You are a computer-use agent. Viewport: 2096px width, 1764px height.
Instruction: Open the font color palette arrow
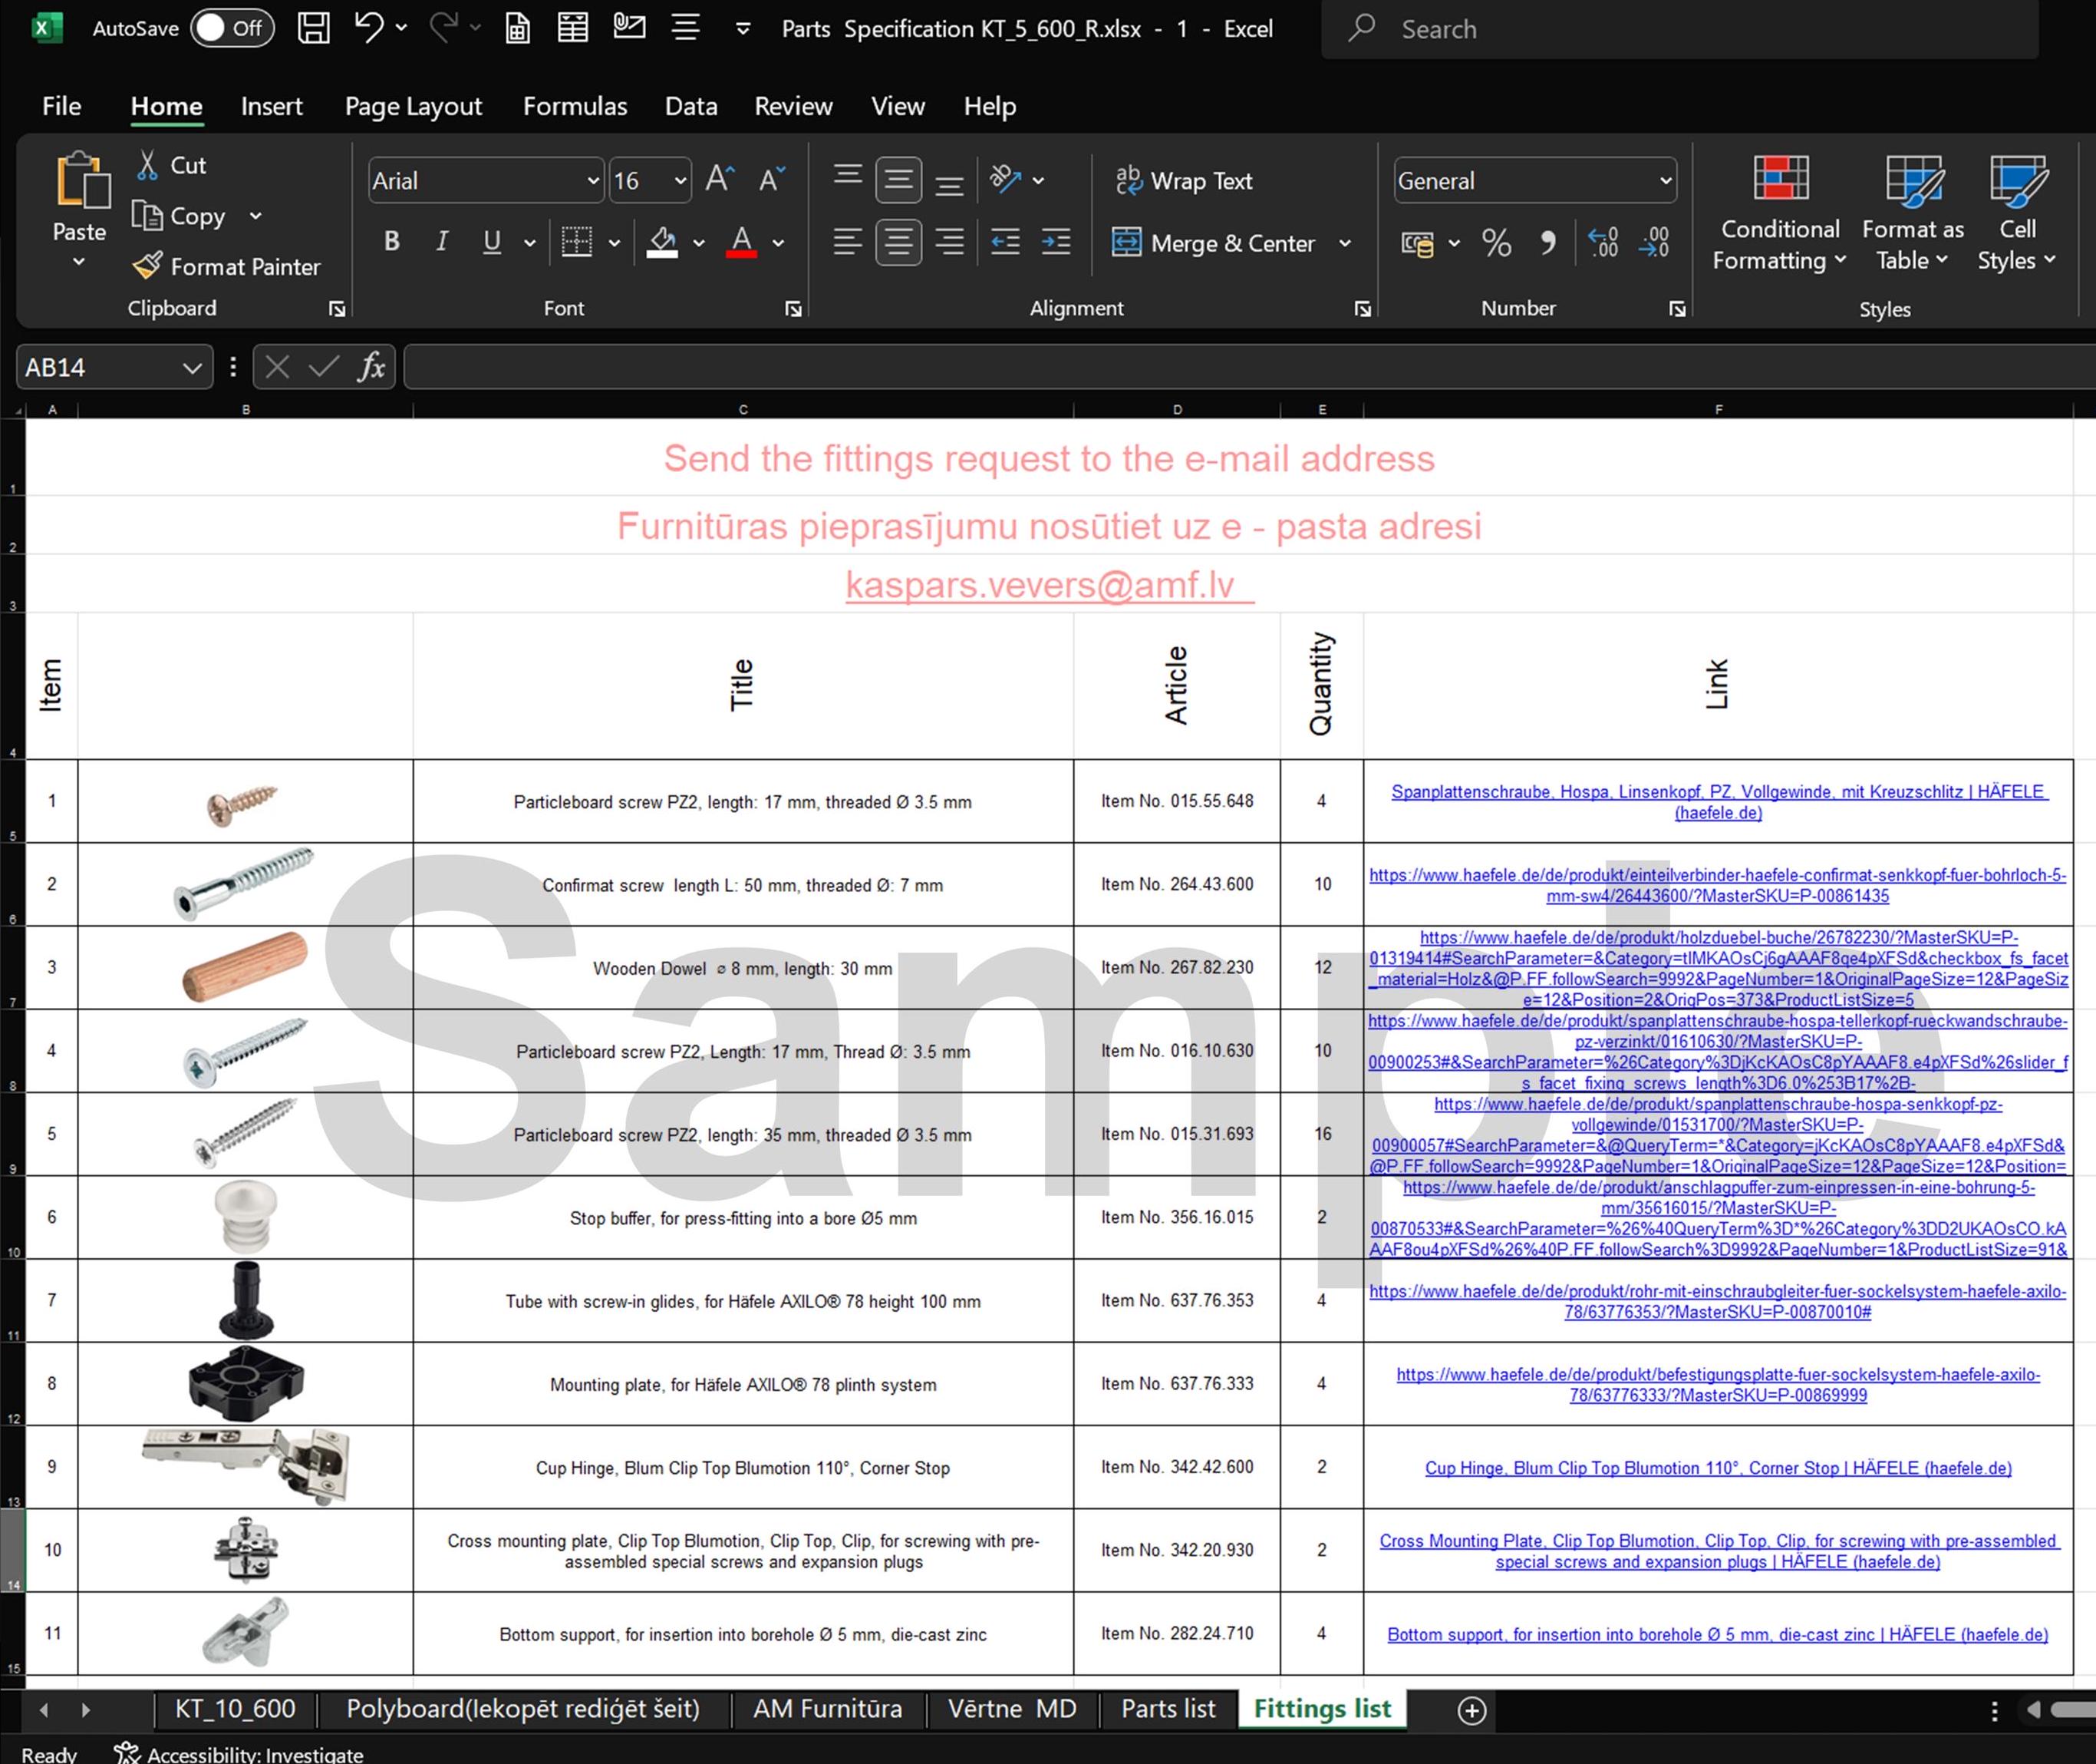click(779, 242)
